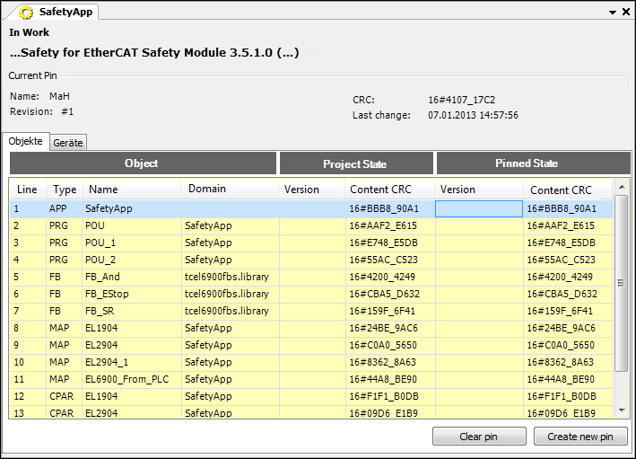The height and width of the screenshot is (459, 636).
Task: Click the SafetyApp gear icon in tab
Action: tap(26, 13)
